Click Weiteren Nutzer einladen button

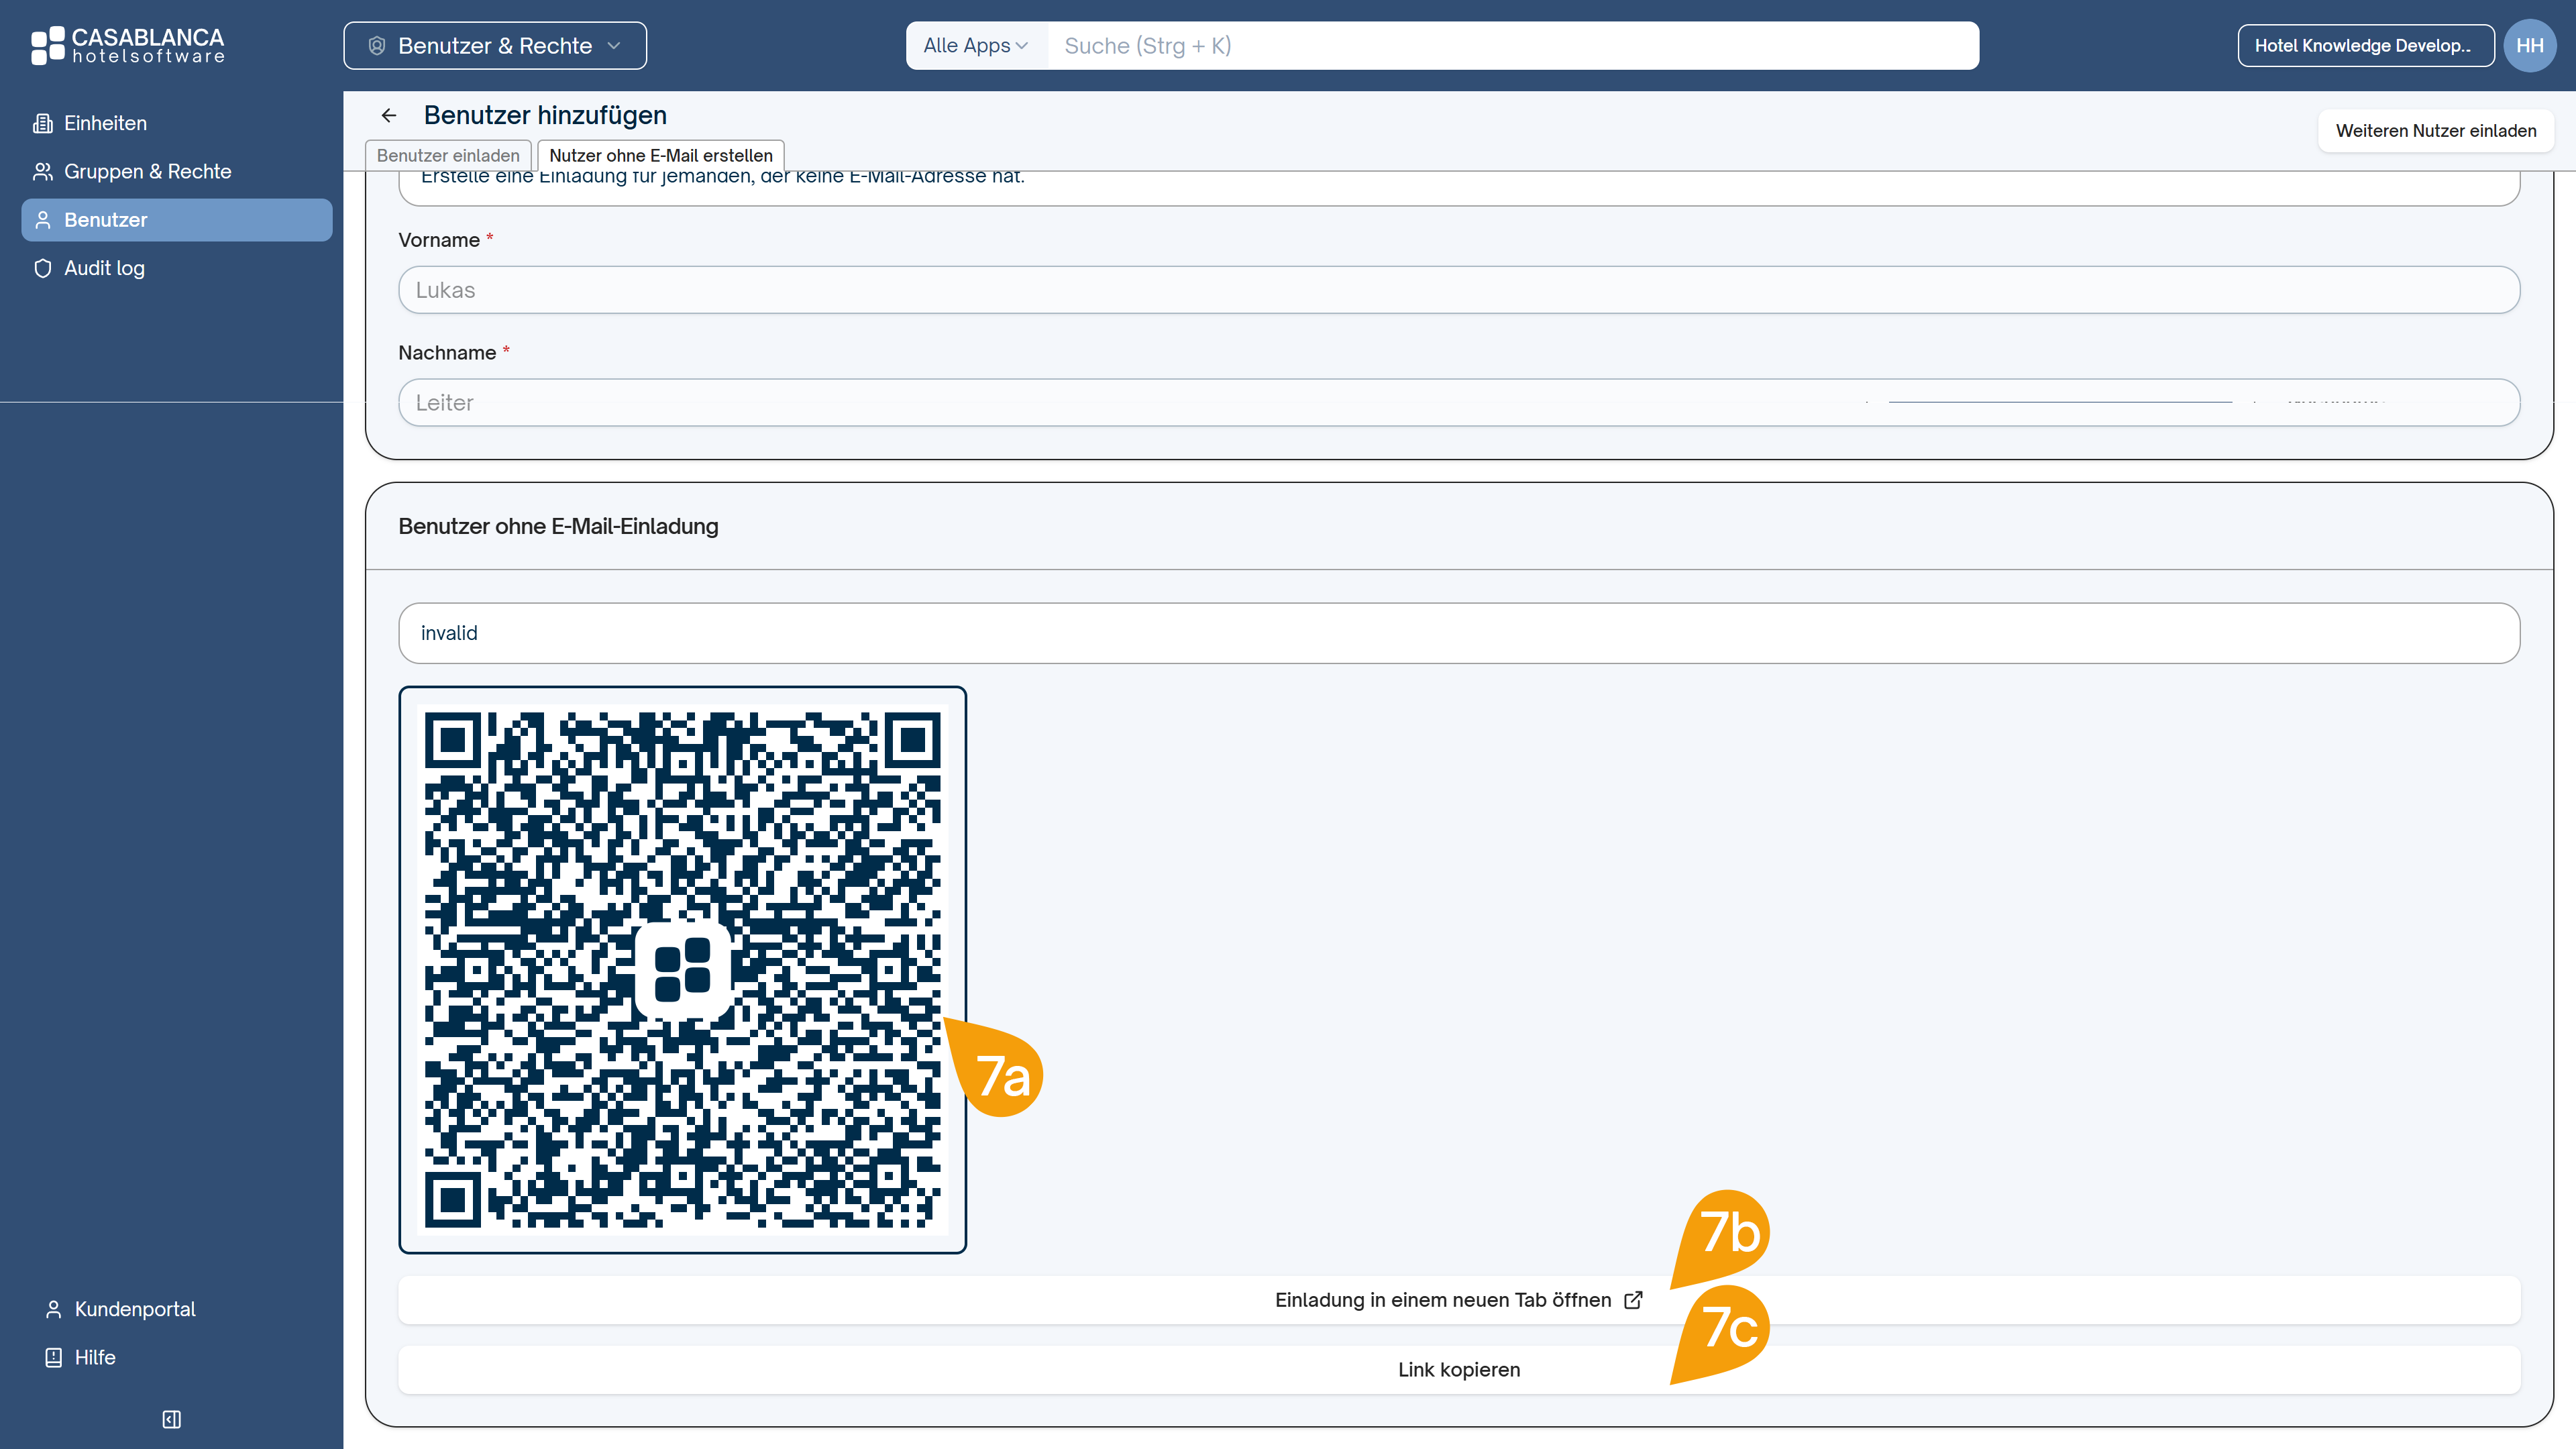(2436, 131)
